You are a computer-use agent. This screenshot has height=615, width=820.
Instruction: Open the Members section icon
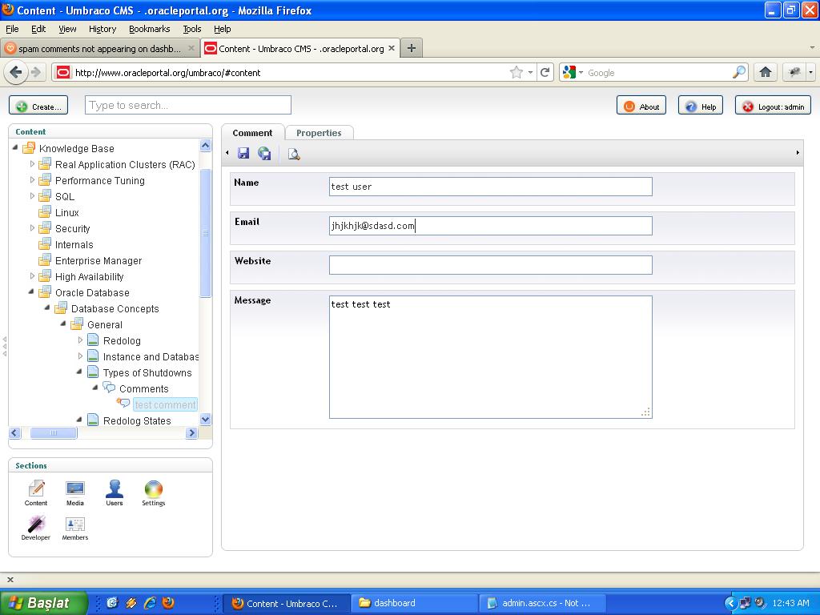click(74, 528)
